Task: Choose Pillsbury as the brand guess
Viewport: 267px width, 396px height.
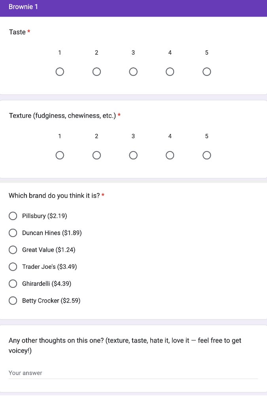Action: (x=13, y=216)
